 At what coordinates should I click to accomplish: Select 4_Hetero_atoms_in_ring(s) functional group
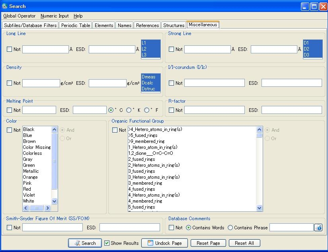(x=192, y=195)
